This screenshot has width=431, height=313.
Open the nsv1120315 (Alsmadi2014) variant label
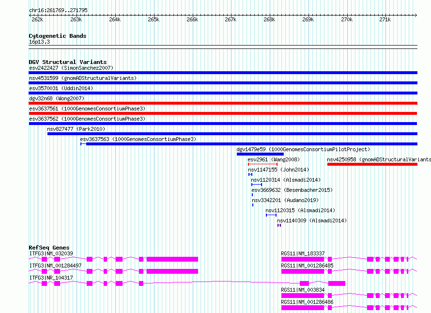pos(300,210)
